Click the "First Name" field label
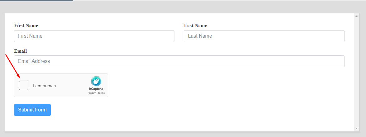The image size is (366, 137). [x=26, y=26]
